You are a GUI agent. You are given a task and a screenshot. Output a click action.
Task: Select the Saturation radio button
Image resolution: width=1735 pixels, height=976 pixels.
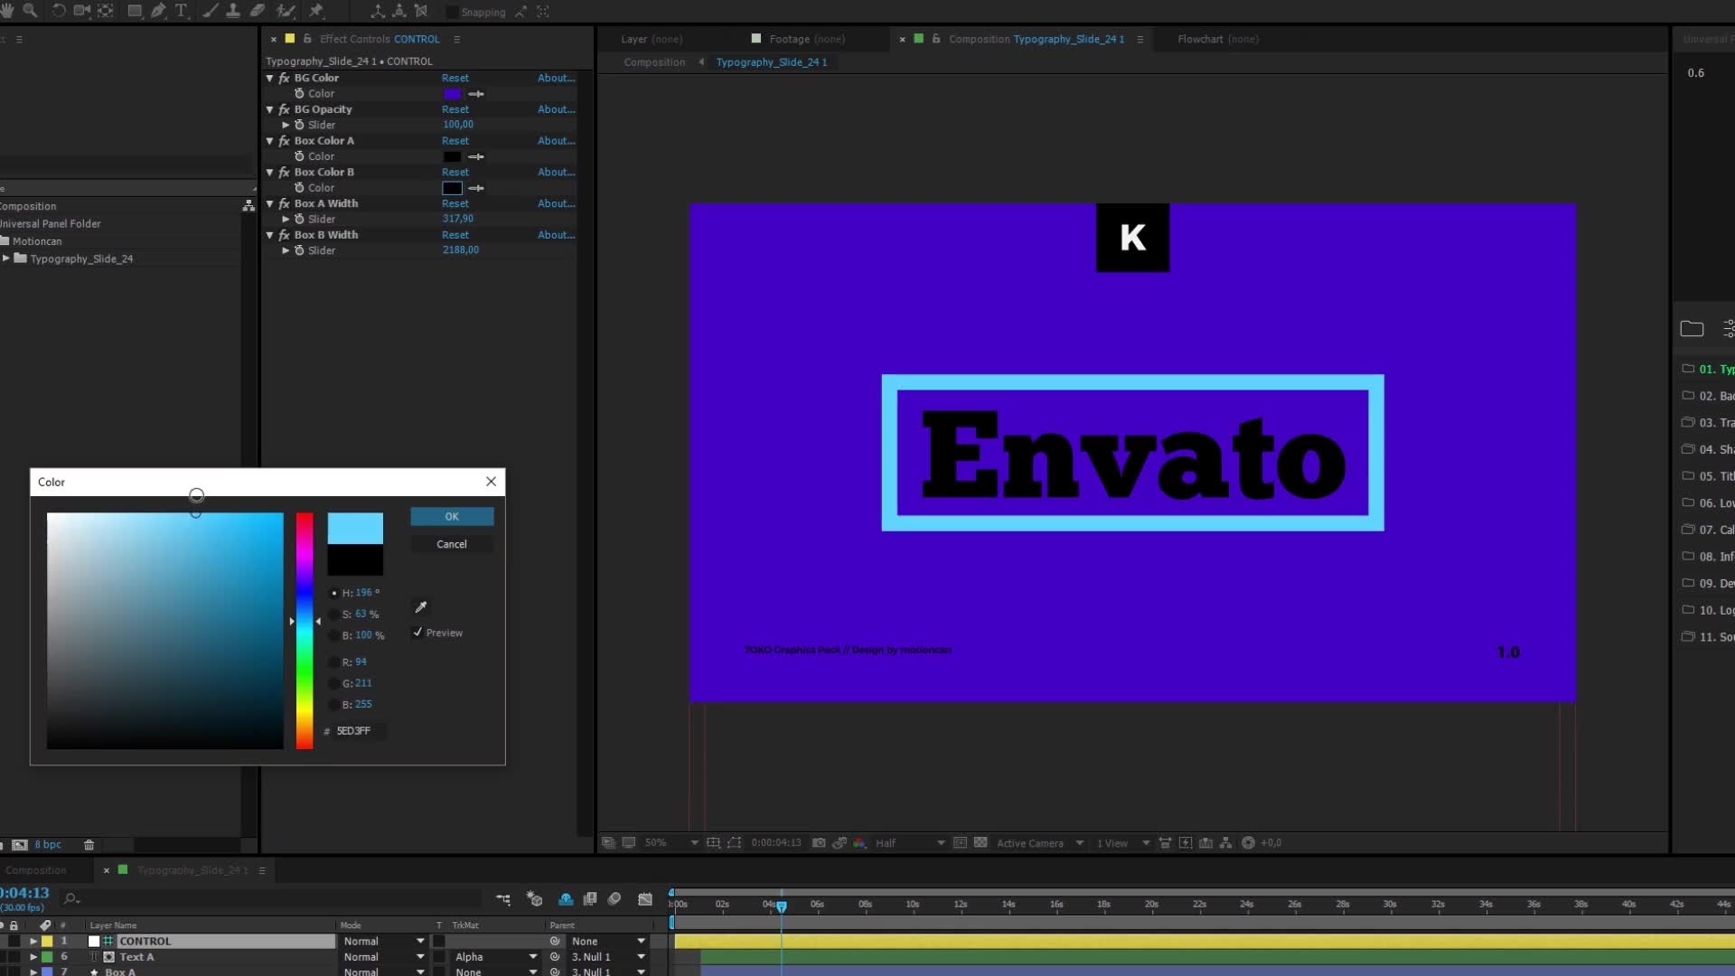pyautogui.click(x=334, y=615)
